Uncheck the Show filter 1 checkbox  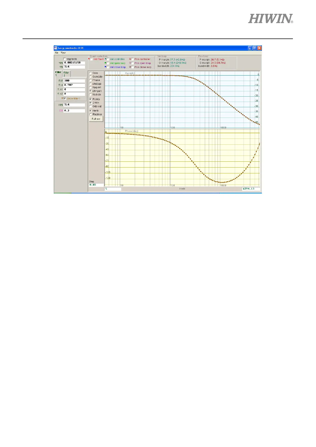point(64,98)
